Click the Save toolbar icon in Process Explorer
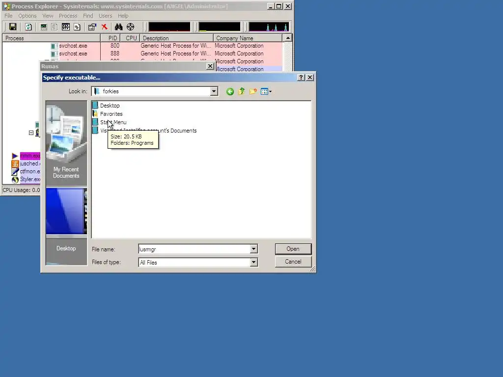The image size is (503, 377). [13, 27]
